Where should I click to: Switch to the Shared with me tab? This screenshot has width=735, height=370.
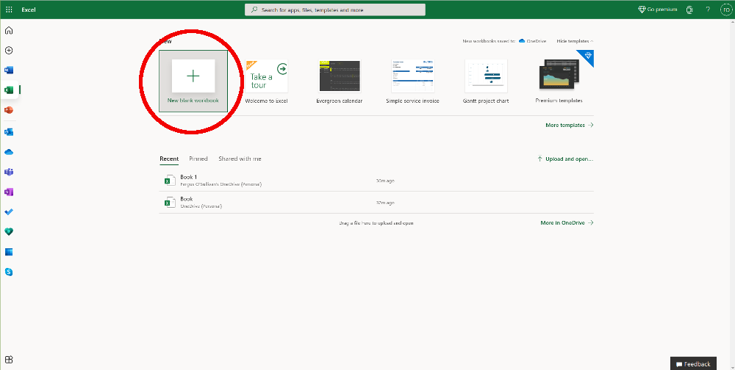240,159
